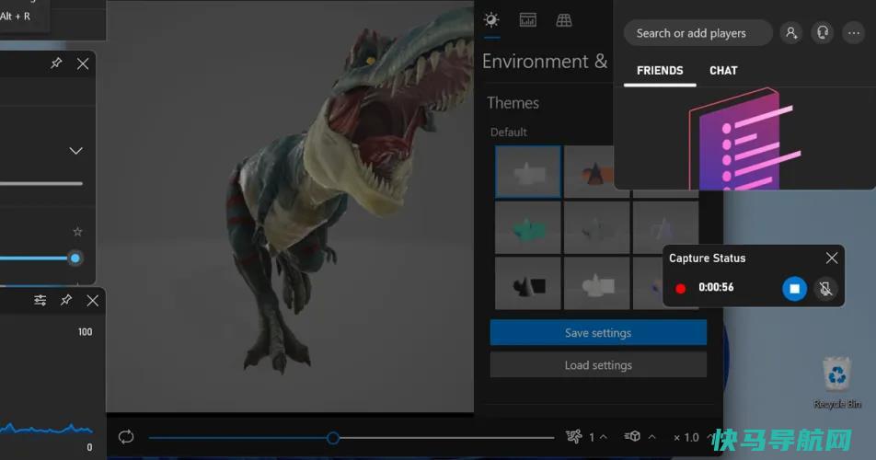This screenshot has width=876, height=460.
Task: Click the Load settings button
Action: pyautogui.click(x=598, y=365)
